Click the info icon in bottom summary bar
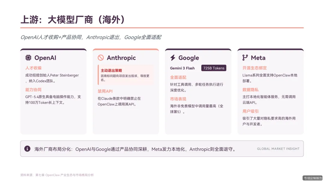Screen dimensions: 324x182 [x=27, y=148]
